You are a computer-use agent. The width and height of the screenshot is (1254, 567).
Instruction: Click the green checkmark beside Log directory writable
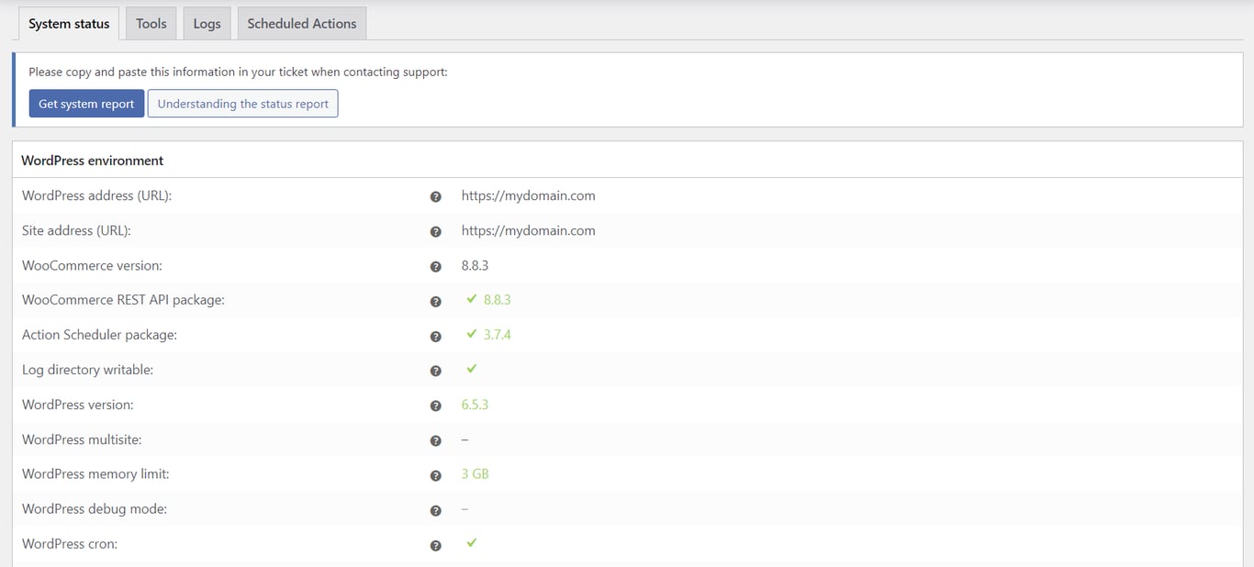[471, 369]
